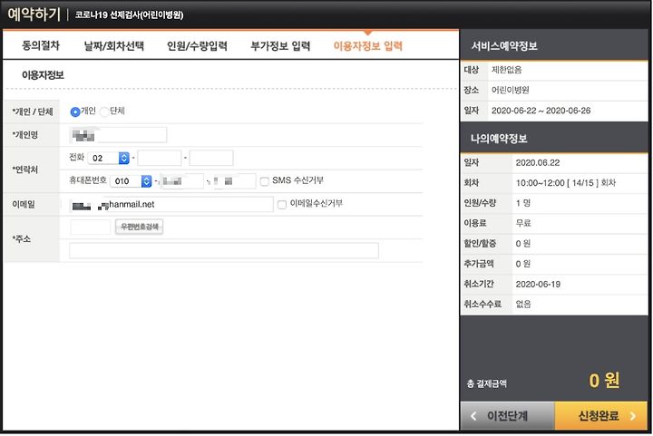
Task: Click the 장소 value 어린이병원
Action: point(510,90)
